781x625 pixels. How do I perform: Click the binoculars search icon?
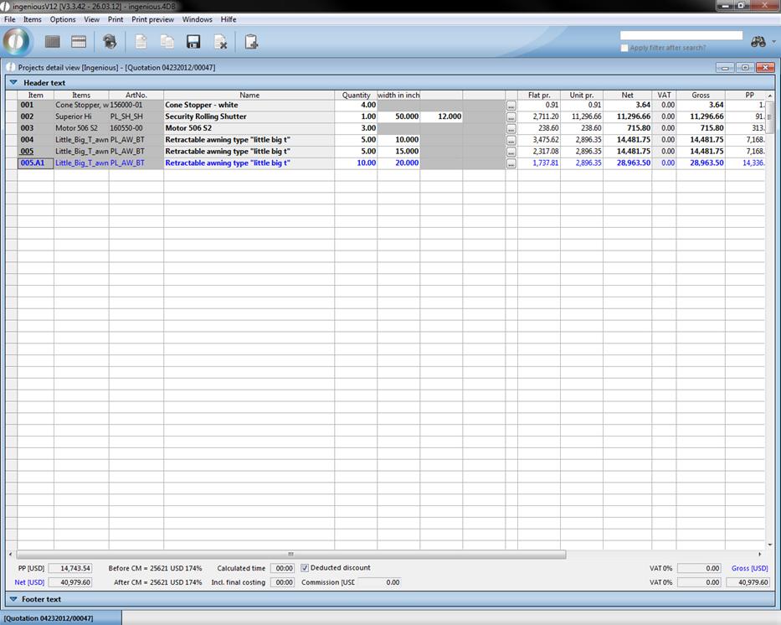(x=758, y=42)
